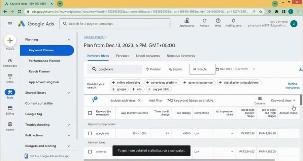Screen dimensions: 303x161
Task: Add advertising platform suggestion chip
Action: (162, 83)
